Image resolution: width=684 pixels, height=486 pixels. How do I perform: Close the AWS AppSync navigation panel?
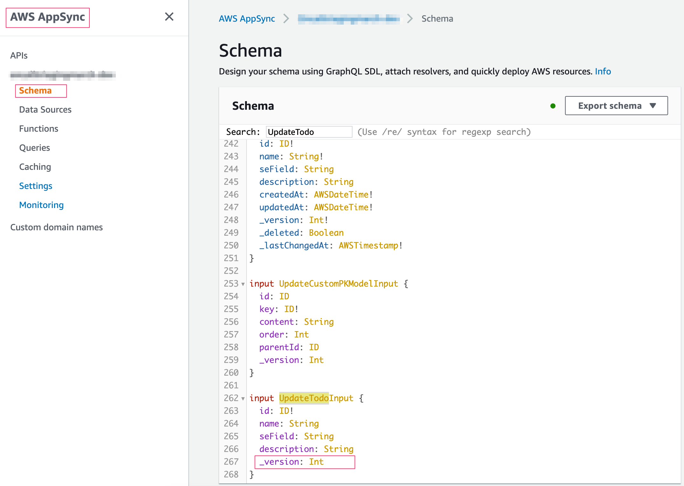[x=169, y=17]
